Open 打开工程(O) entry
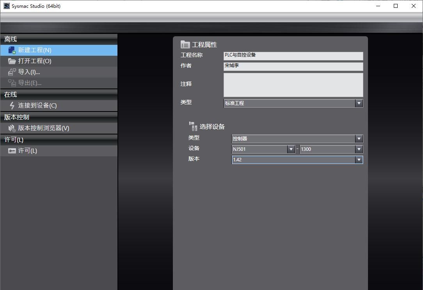This screenshot has width=423, height=290. tap(59, 61)
